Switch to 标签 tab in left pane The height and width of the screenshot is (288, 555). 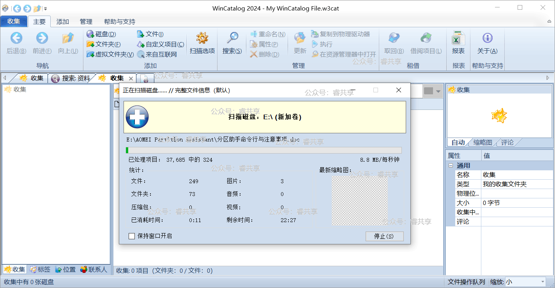(41, 269)
